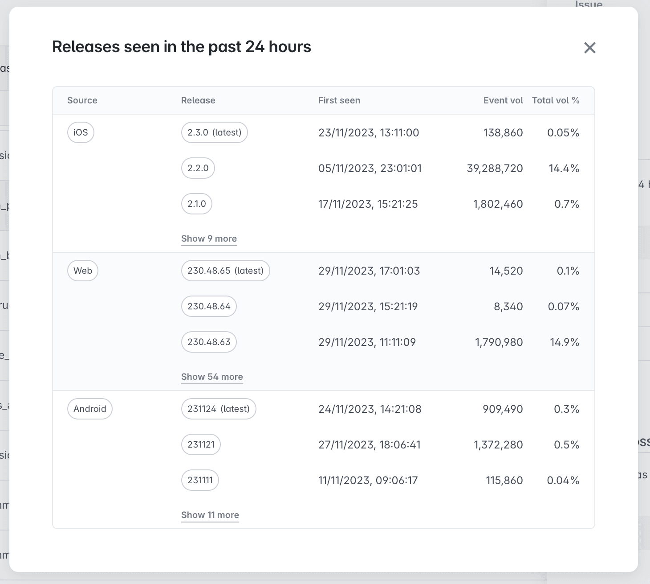Click the Total vol % column header

point(556,100)
